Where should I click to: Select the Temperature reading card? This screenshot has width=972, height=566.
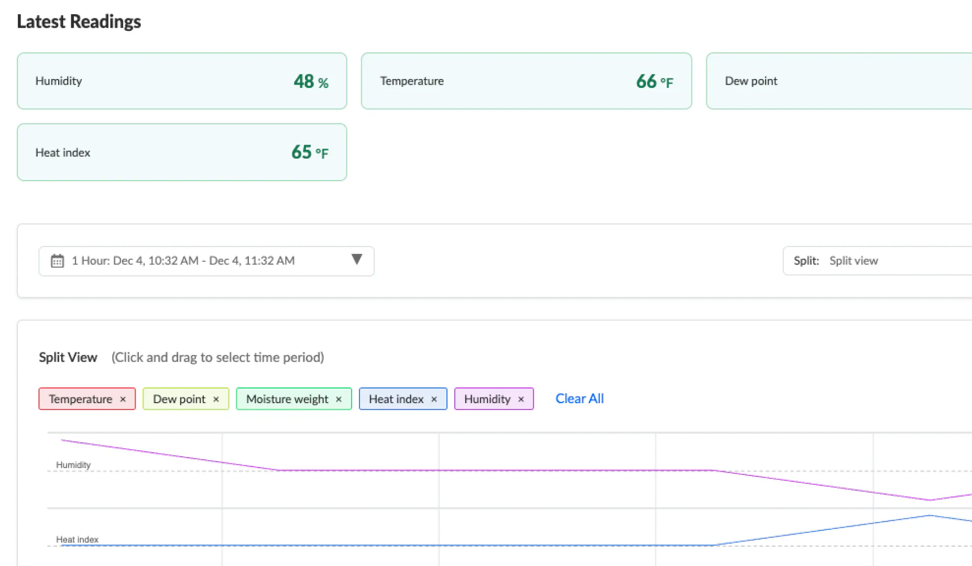(x=526, y=81)
